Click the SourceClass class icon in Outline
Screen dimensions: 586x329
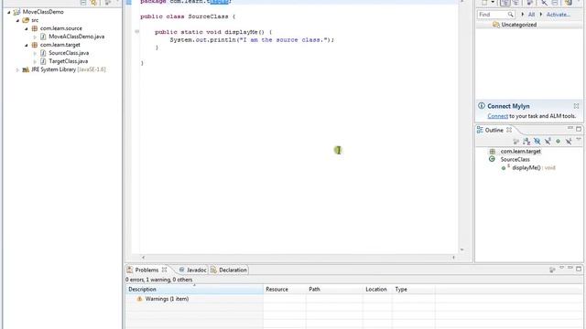pyautogui.click(x=493, y=159)
